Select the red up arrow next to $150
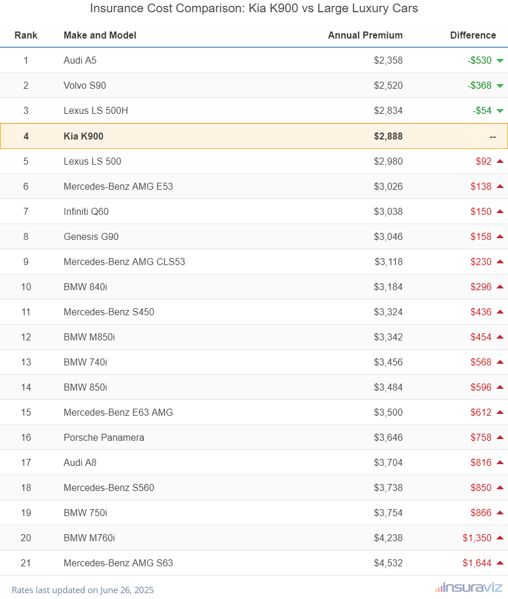The image size is (508, 599). [x=500, y=211]
